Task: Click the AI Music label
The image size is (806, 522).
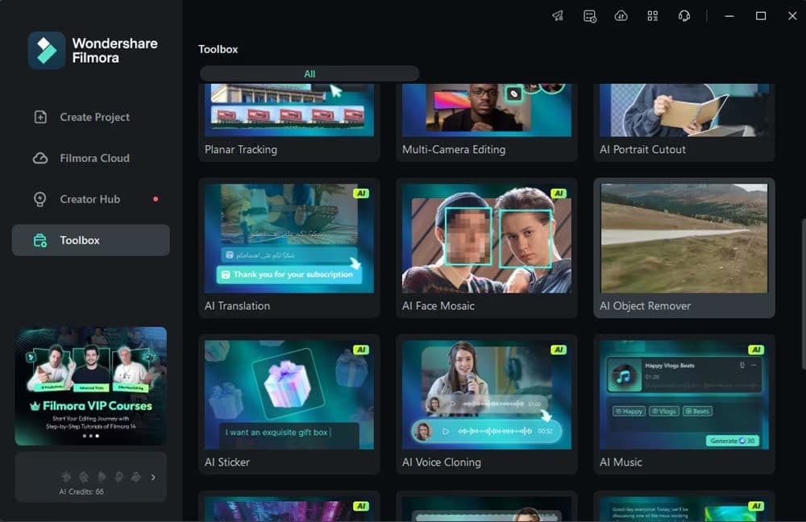Action: (x=621, y=462)
